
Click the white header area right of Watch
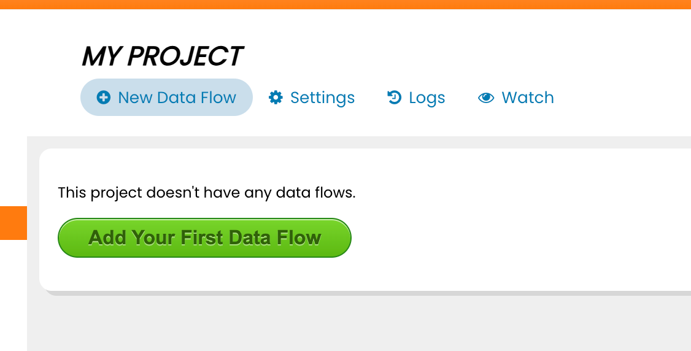click(622, 98)
